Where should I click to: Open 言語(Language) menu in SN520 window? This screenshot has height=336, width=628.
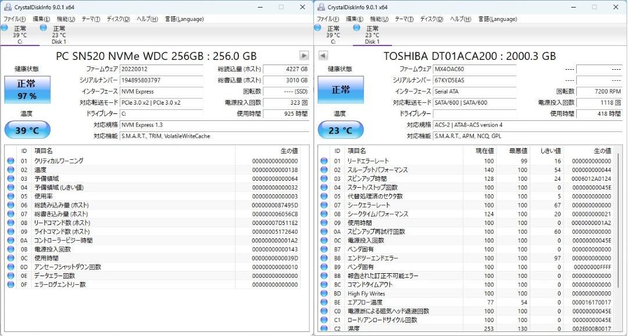(184, 19)
